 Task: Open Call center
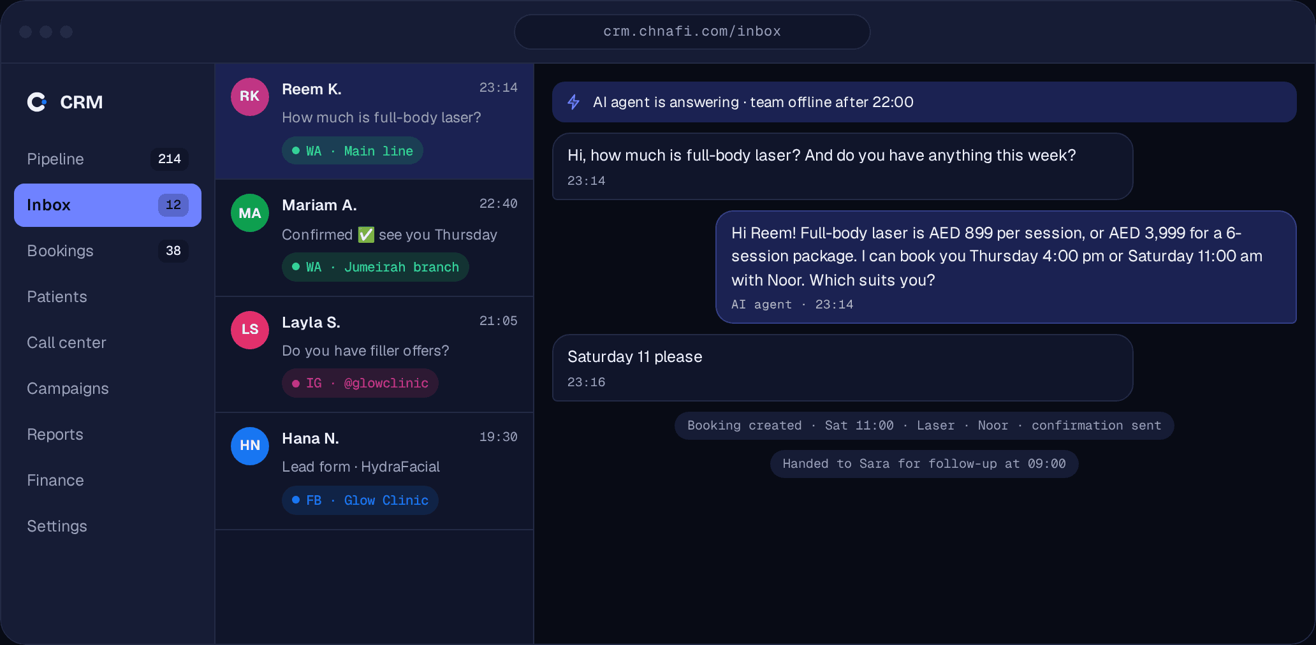(108, 343)
